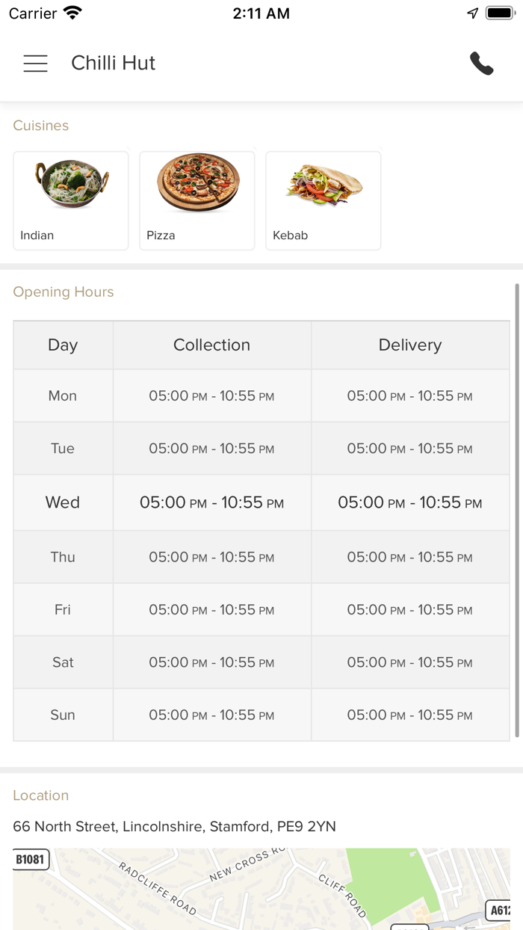Tap the B1081 road marker on map
The image size is (523, 930).
click(x=31, y=860)
